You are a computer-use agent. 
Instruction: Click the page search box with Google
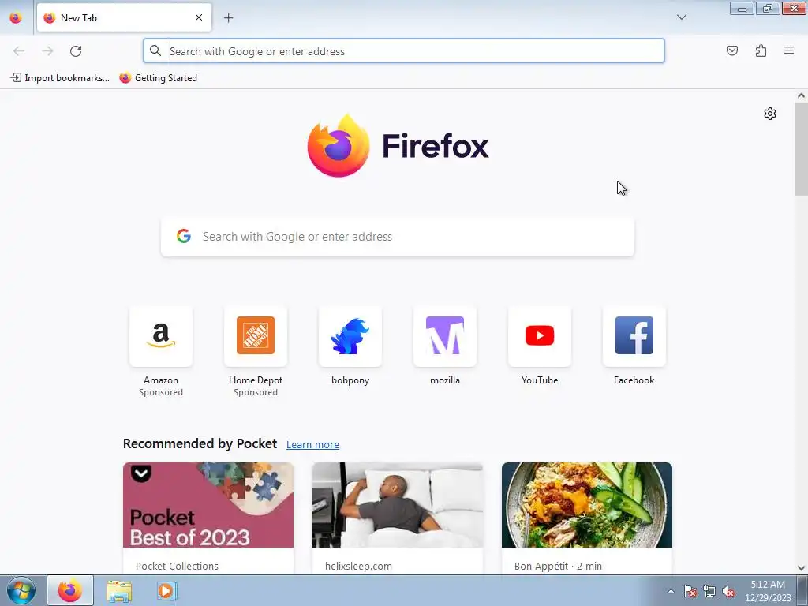click(x=398, y=237)
